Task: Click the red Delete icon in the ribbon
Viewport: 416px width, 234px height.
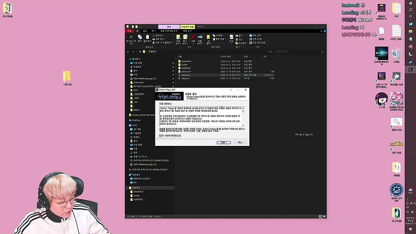Action: point(193,38)
